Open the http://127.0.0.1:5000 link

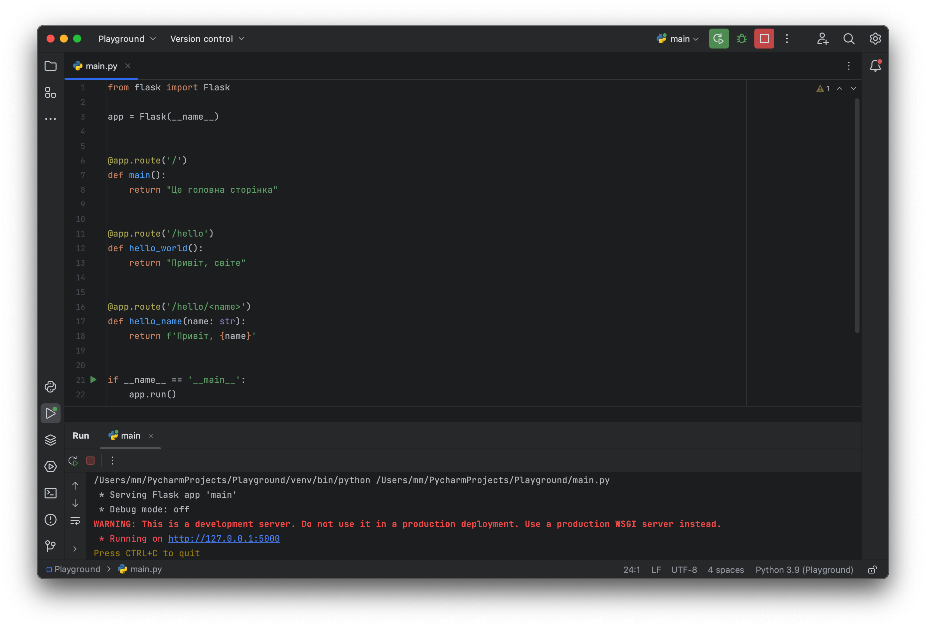point(224,539)
